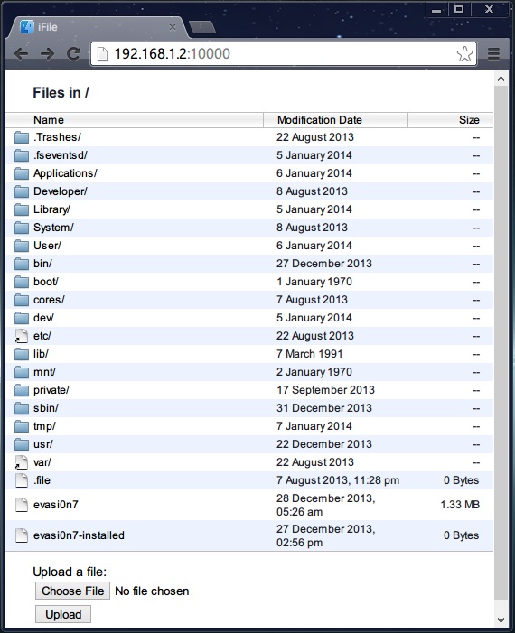The width and height of the screenshot is (515, 633).
Task: Reload the page with refresh icon
Action: click(73, 53)
